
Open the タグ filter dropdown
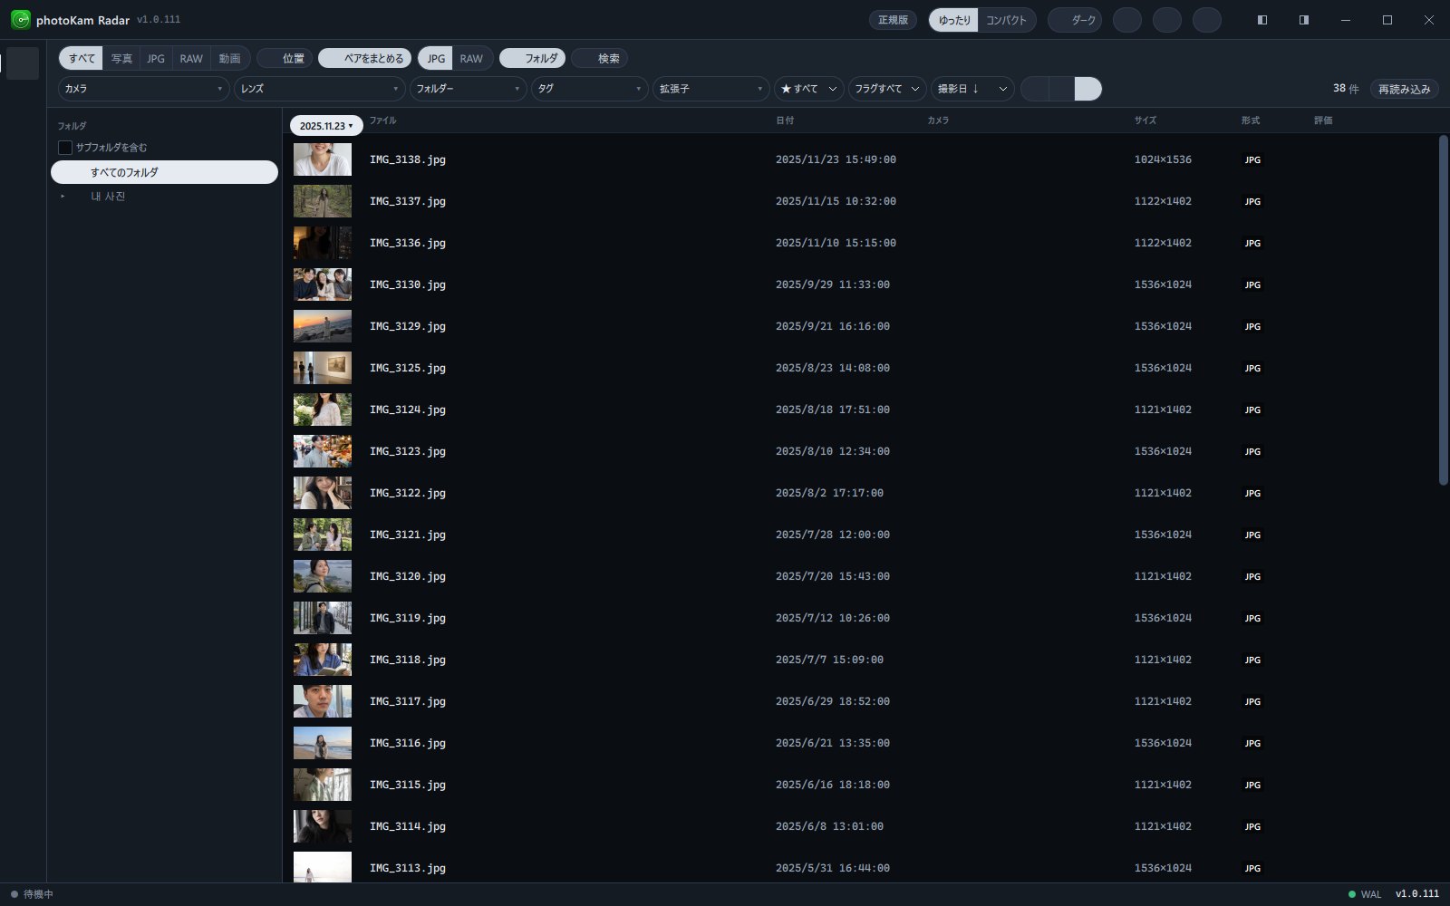589,89
